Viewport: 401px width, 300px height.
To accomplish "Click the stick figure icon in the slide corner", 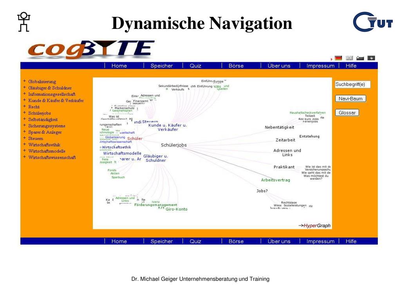I will [x=24, y=22].
